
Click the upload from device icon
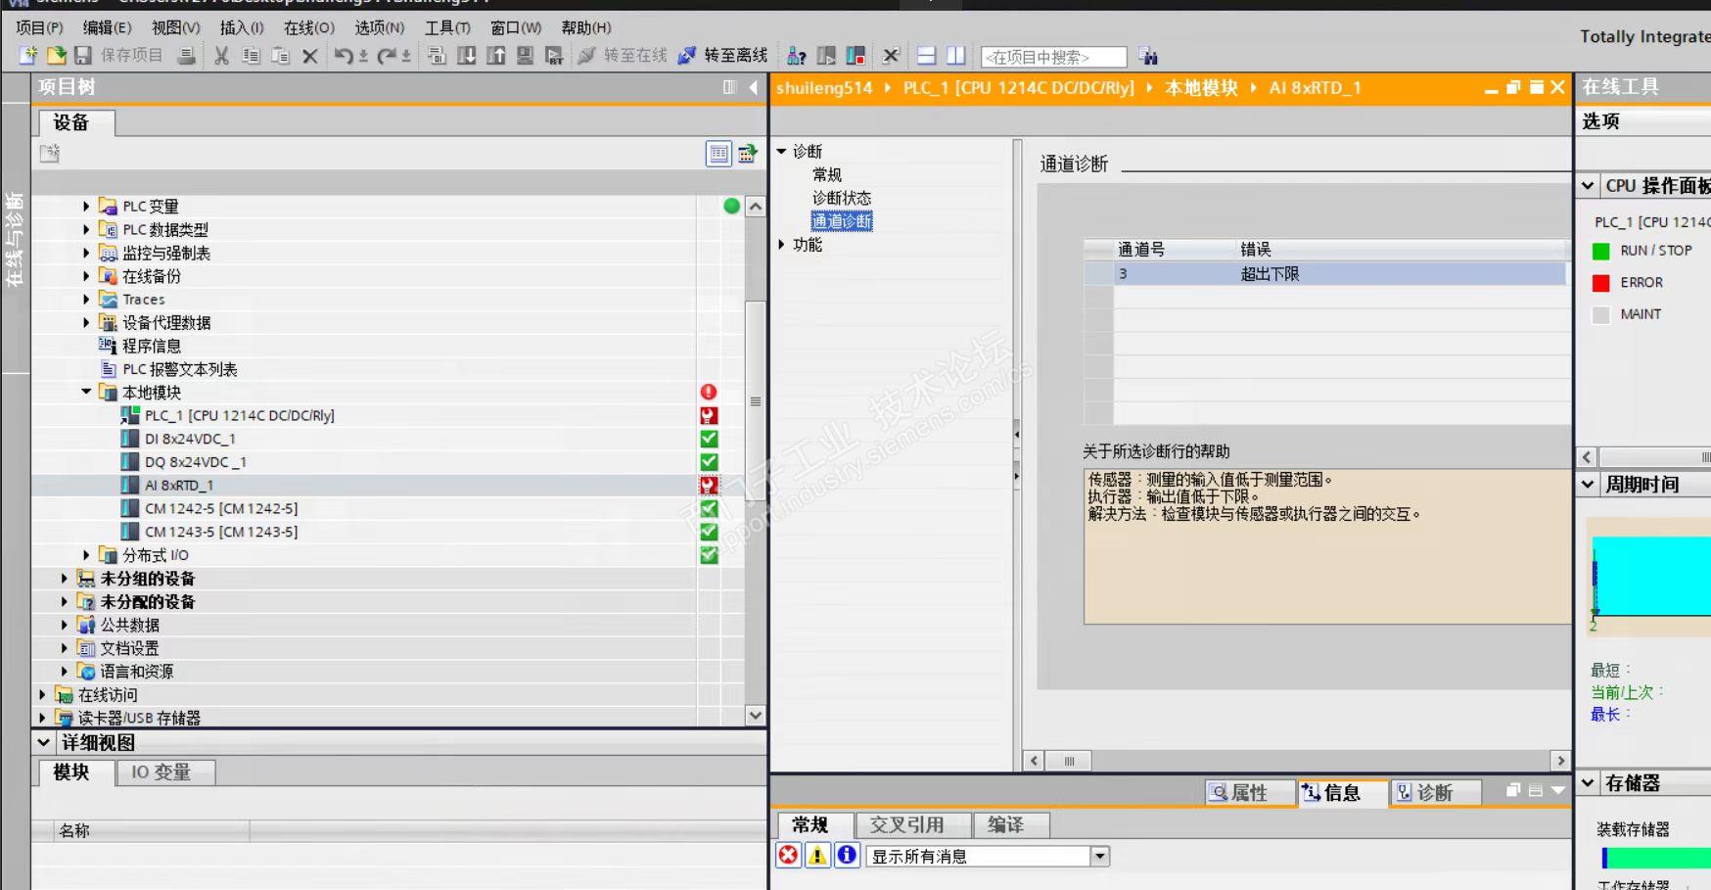(496, 56)
